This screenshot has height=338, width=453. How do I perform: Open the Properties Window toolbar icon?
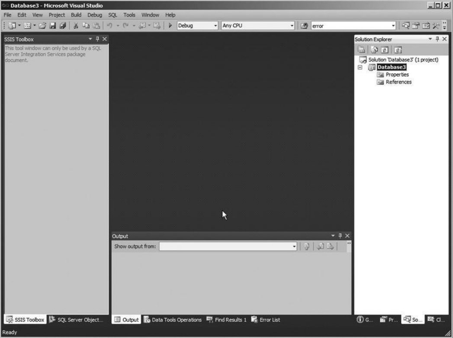point(416,26)
